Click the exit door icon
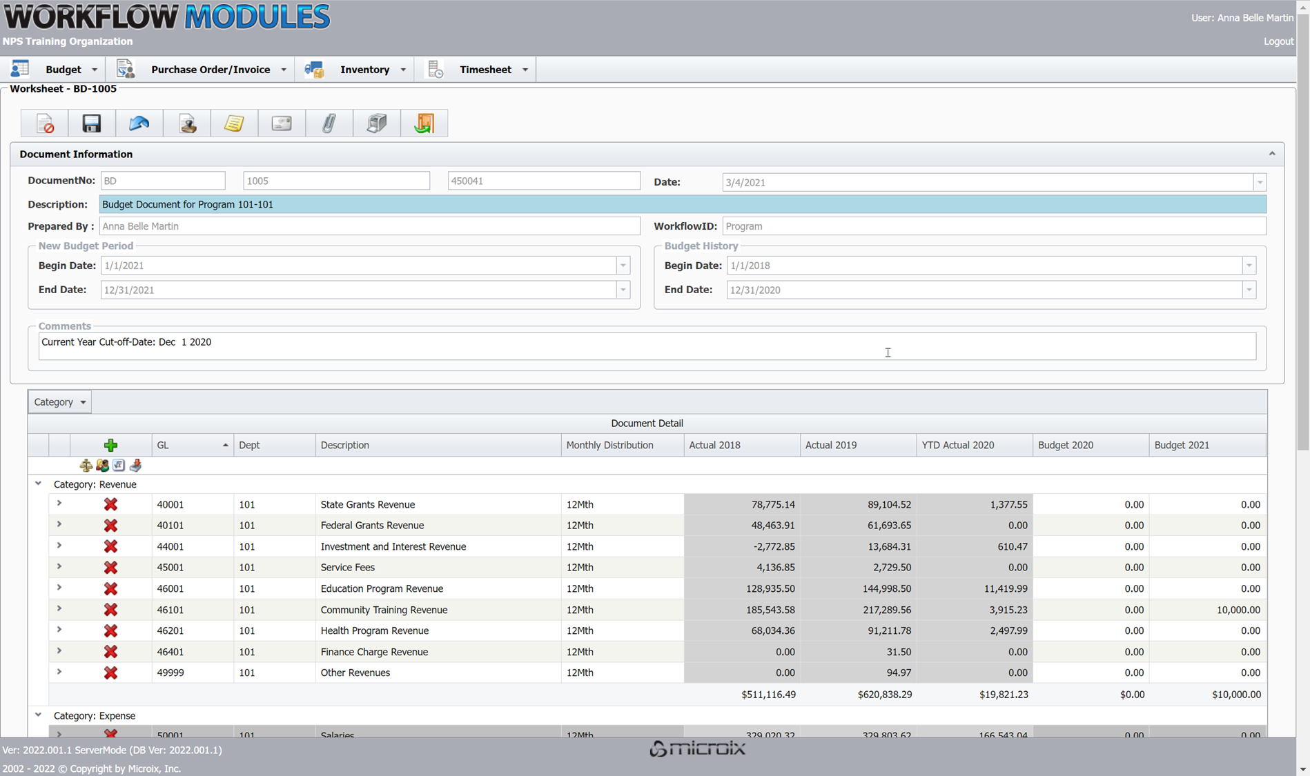Screen dimensions: 1310x776 click(424, 123)
